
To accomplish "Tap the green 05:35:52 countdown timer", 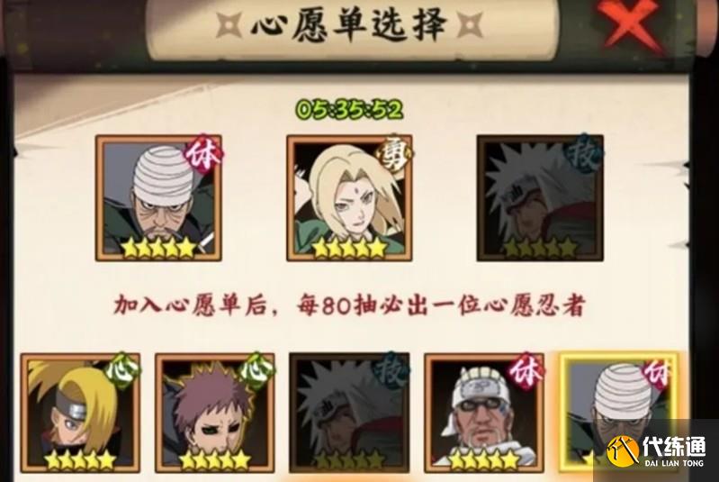I will click(x=349, y=110).
